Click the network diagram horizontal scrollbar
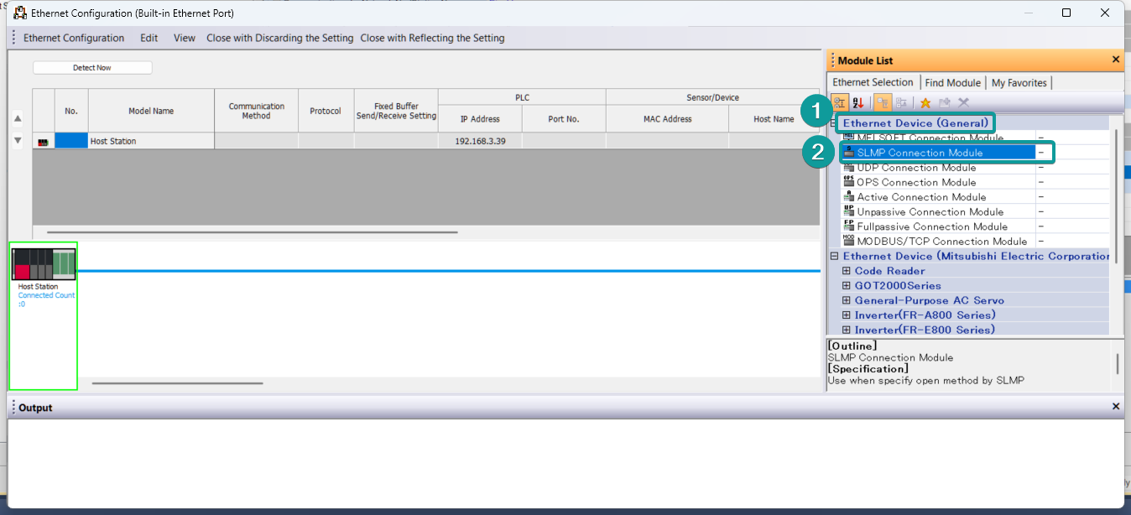This screenshot has height=515, width=1131. [x=177, y=383]
